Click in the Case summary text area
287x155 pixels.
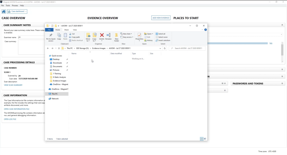pos(31,47)
